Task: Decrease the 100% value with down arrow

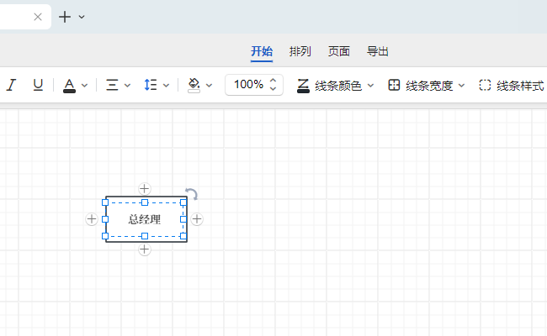Action: click(273, 89)
